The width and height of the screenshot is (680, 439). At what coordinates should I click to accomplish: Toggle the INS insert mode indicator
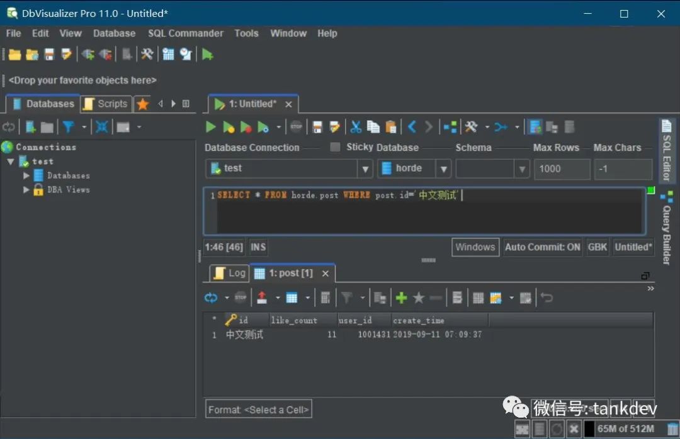click(258, 247)
